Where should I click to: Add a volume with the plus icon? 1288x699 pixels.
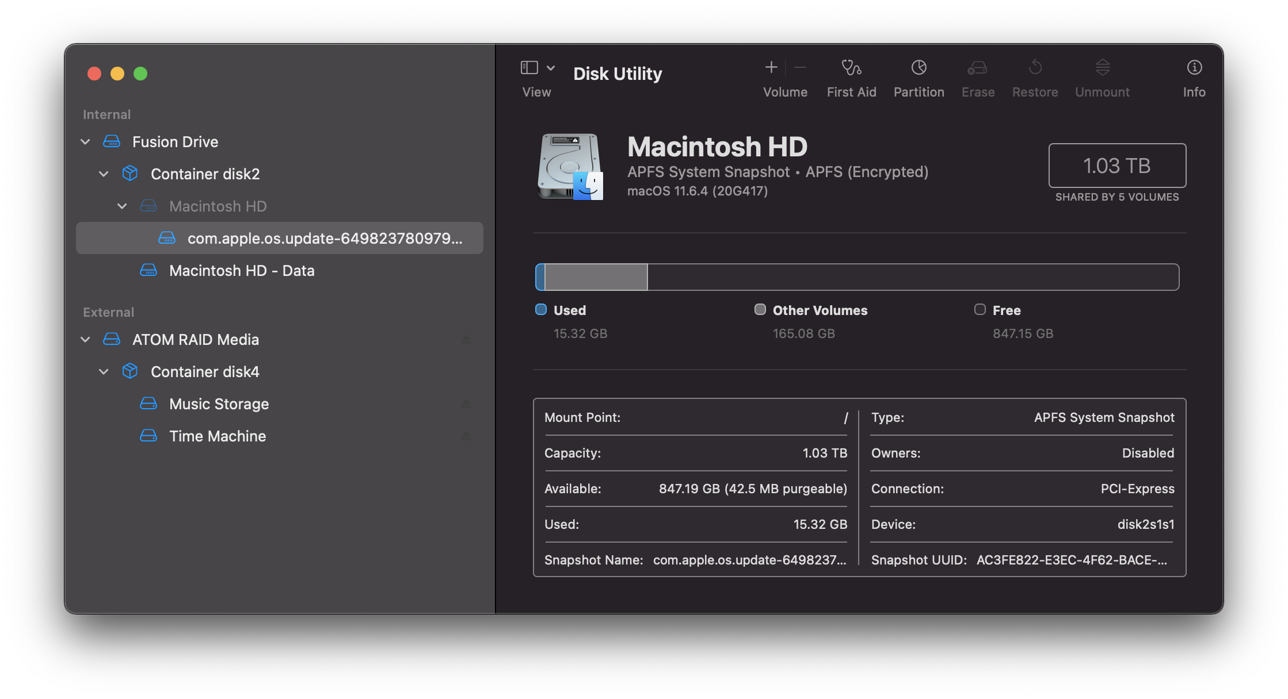tap(771, 68)
